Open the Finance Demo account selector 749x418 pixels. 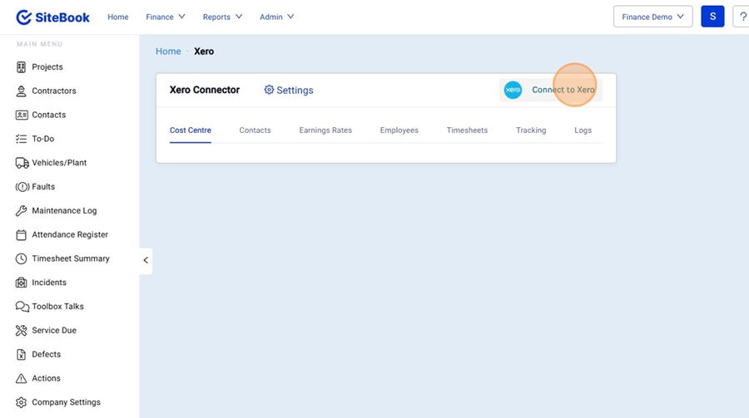point(652,17)
